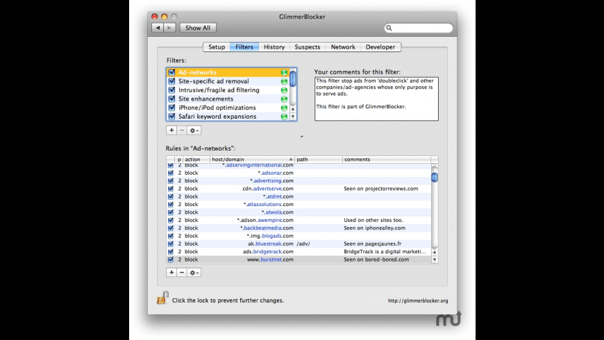Click the rules table scrollbar thumb
The image size is (604, 340).
pyautogui.click(x=435, y=177)
